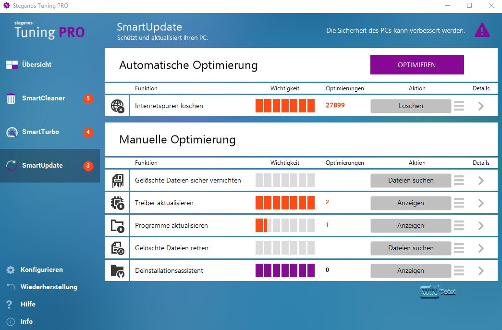502x330 pixels.
Task: Open the list icon for Programme aktualisieren
Action: 459,226
